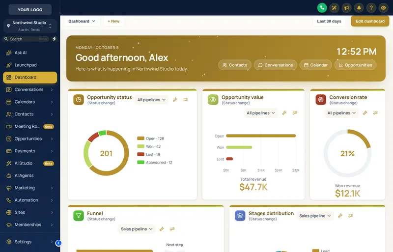Image resolution: width=393 pixels, height=252 pixels.
Task: Click AI sparkle icon on Opportunity status card
Action: coord(175,100)
